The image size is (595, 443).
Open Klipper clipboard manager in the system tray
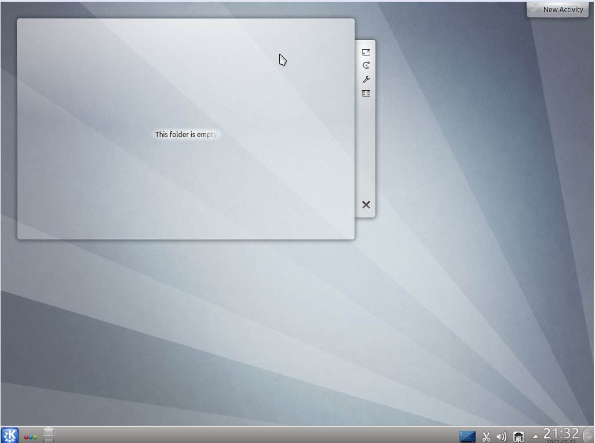coord(486,436)
